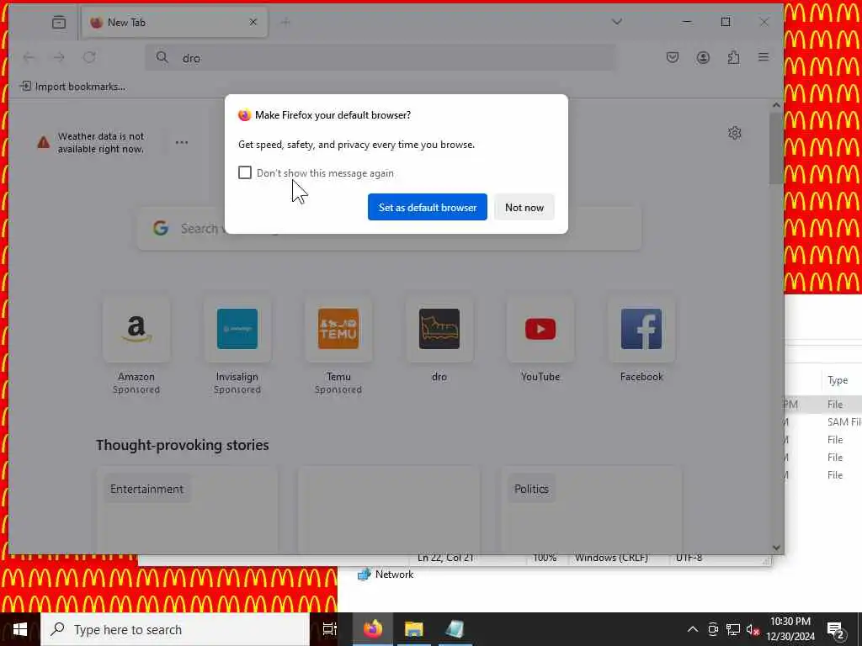This screenshot has height=646, width=862.
Task: Click Firefox taskbar icon
Action: (373, 629)
